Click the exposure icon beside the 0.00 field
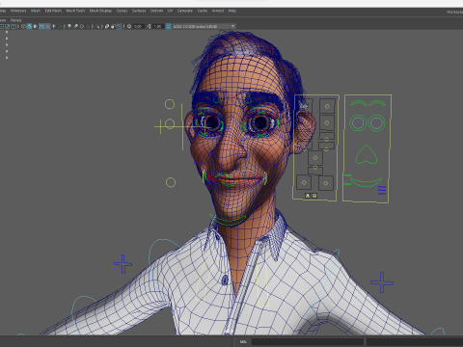The height and width of the screenshot is (347, 463). (x=129, y=26)
